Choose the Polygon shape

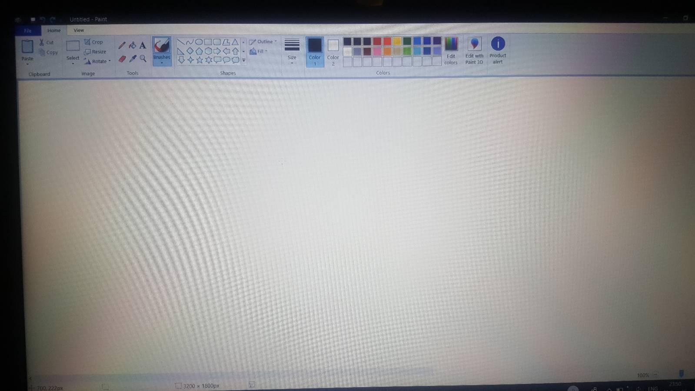226,42
